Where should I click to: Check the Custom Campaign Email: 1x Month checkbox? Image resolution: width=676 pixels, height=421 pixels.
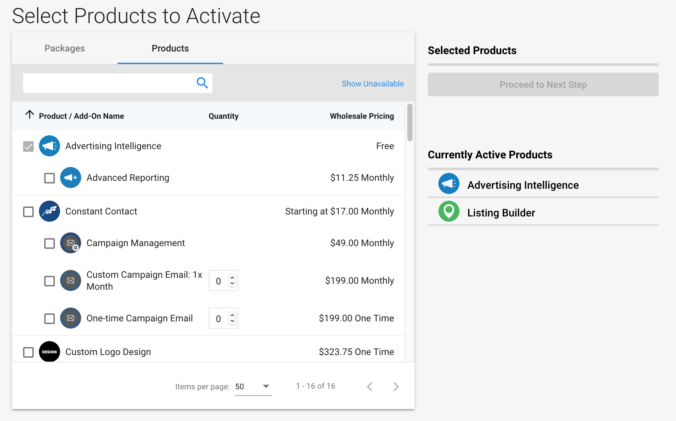(50, 281)
